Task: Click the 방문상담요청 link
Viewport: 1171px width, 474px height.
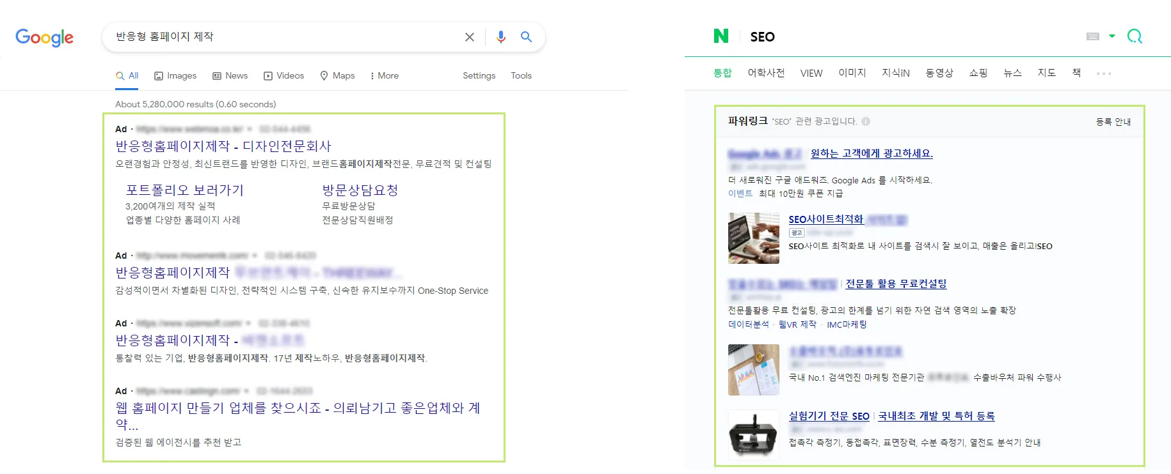Action: click(360, 190)
